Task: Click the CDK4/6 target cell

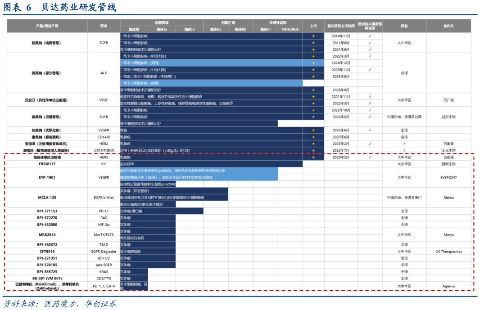Action: pos(104,137)
